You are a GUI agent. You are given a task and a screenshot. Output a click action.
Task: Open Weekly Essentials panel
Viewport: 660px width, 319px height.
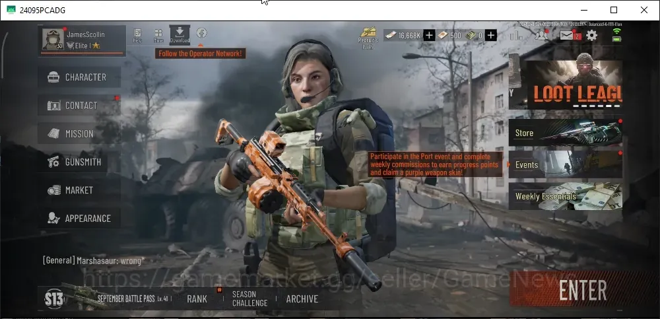pyautogui.click(x=566, y=196)
